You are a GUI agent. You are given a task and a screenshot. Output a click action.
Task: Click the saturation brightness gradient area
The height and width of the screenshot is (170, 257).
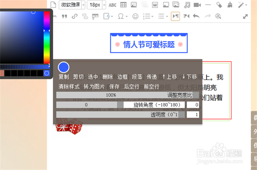pyautogui.click(x=21, y=37)
